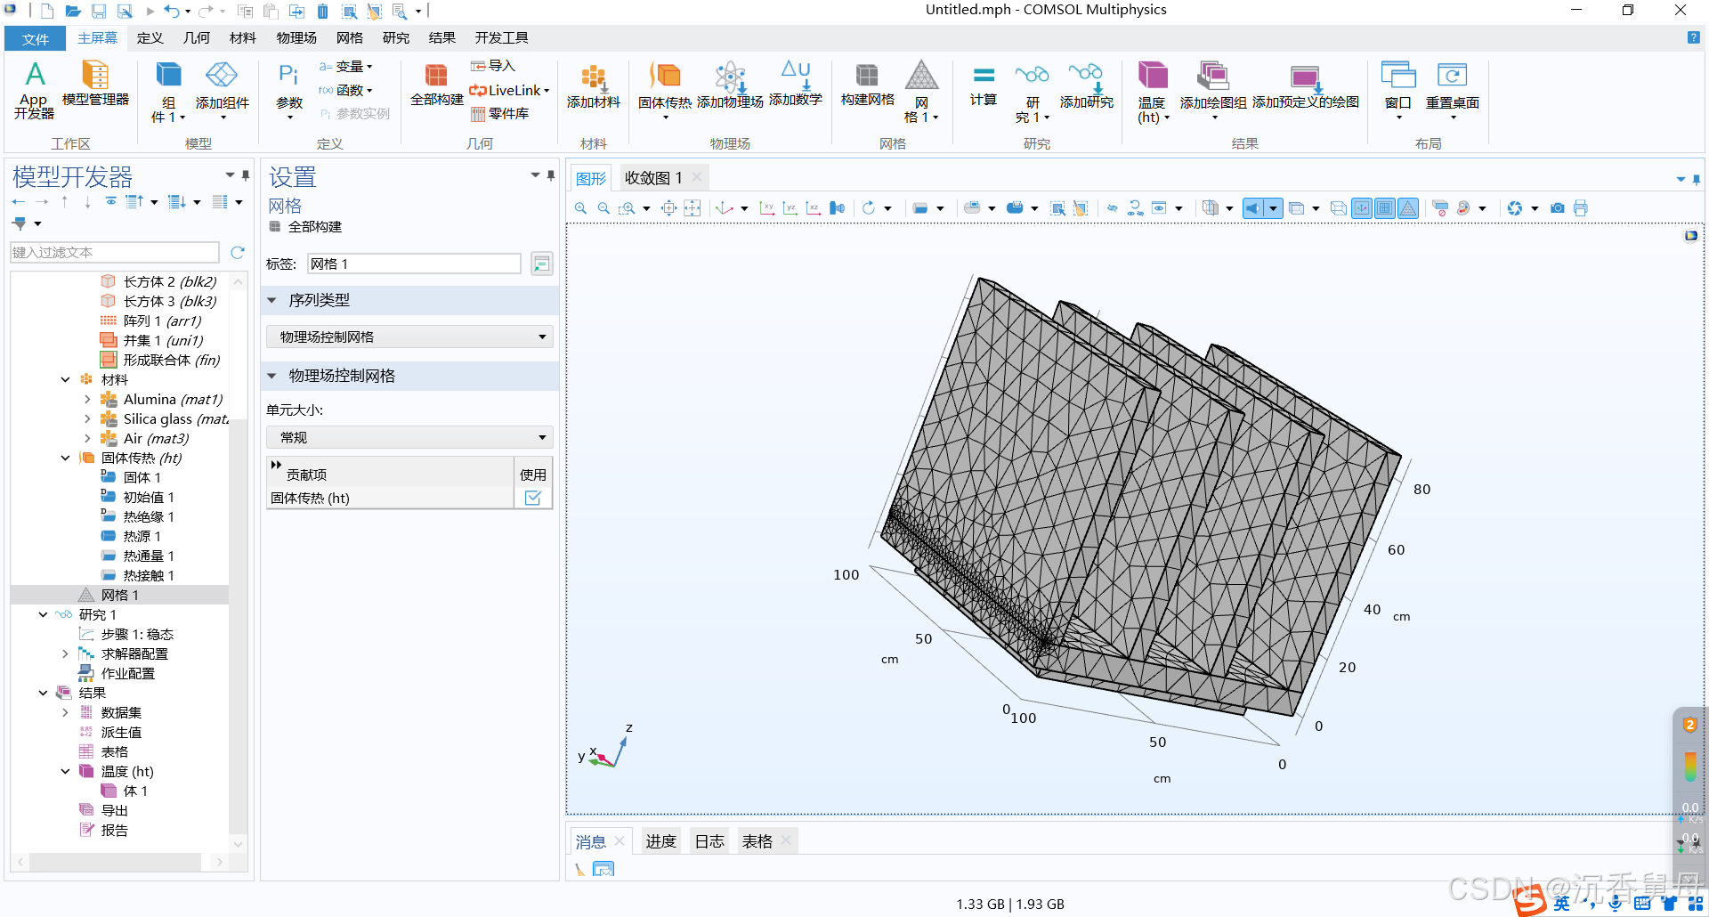Click the model tree filter text field
The width and height of the screenshot is (1709, 917).
[x=115, y=253]
